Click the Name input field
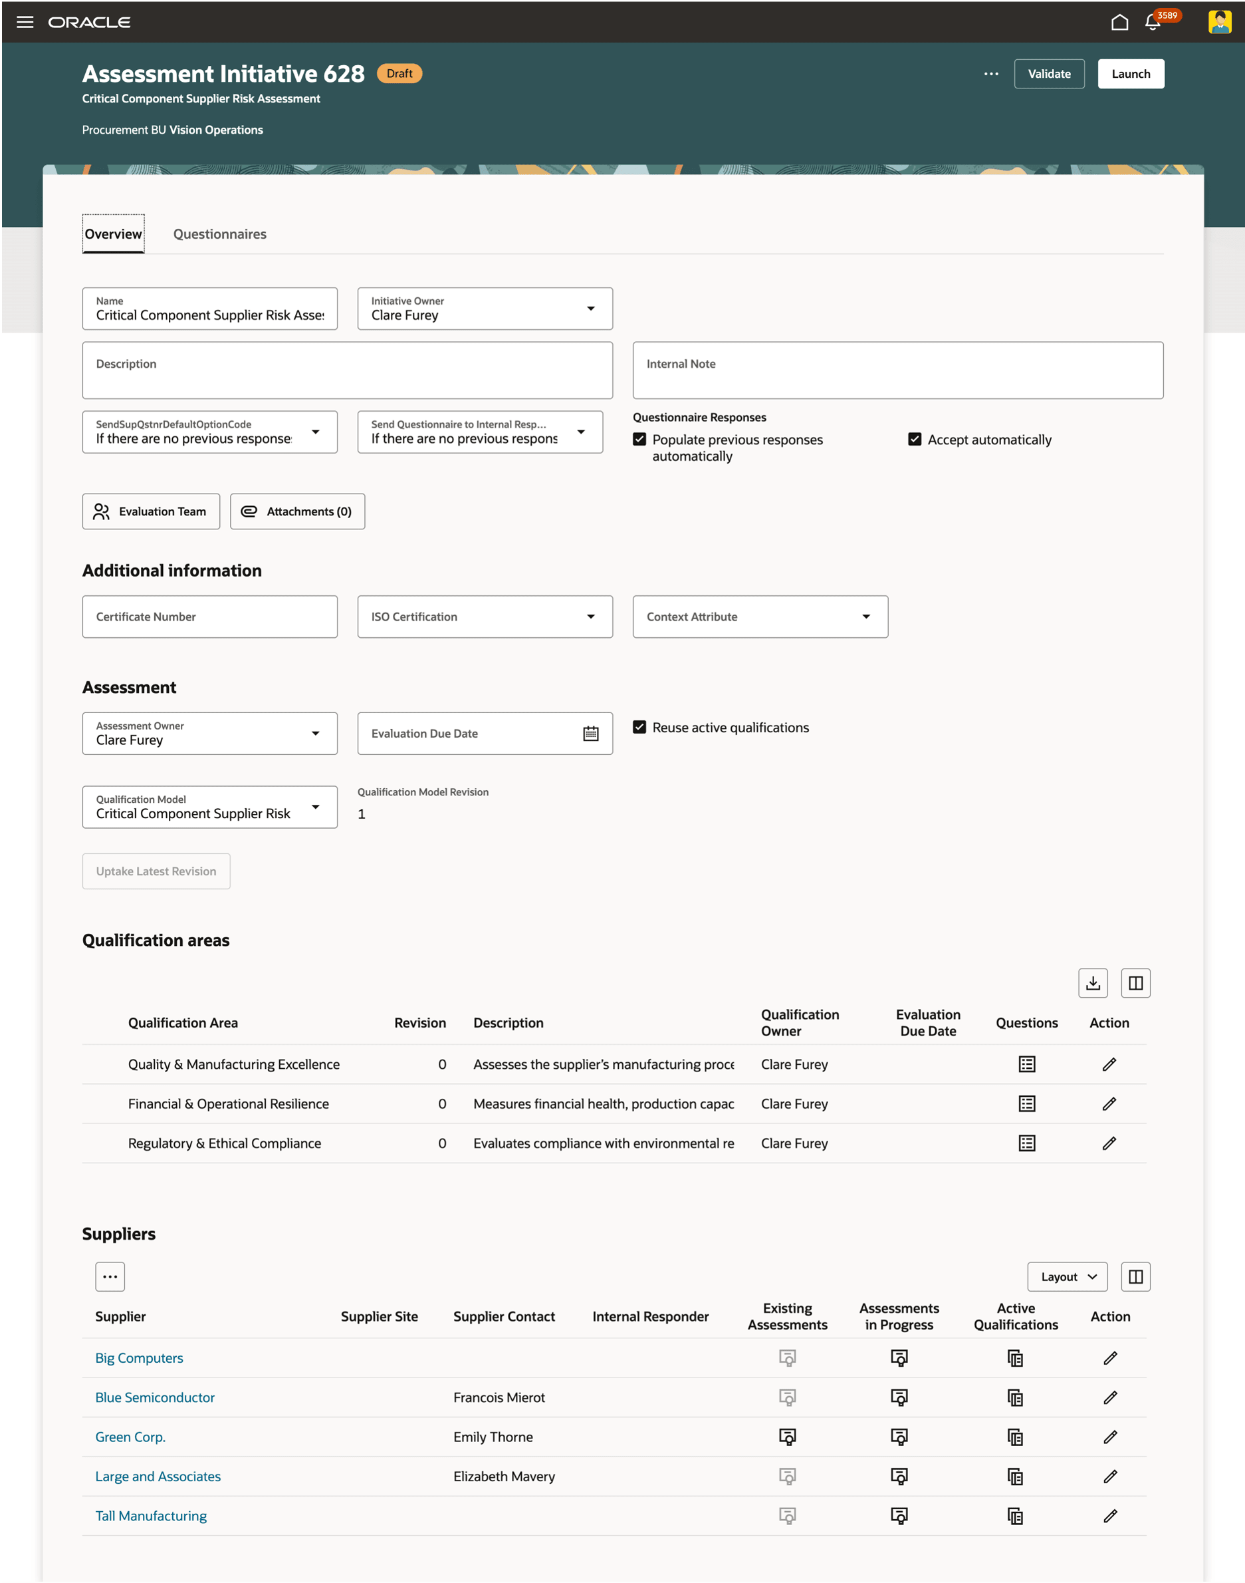The image size is (1245, 1583). (x=210, y=308)
